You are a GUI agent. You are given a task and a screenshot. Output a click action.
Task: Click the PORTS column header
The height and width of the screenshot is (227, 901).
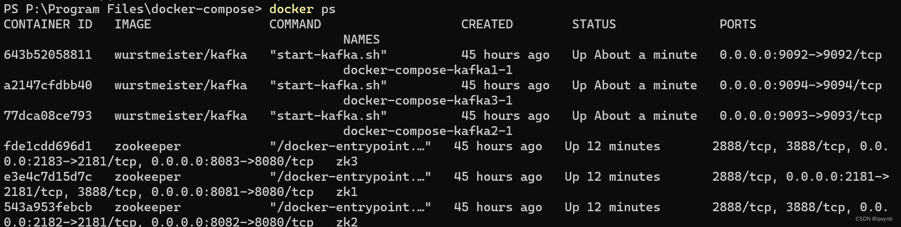click(738, 24)
